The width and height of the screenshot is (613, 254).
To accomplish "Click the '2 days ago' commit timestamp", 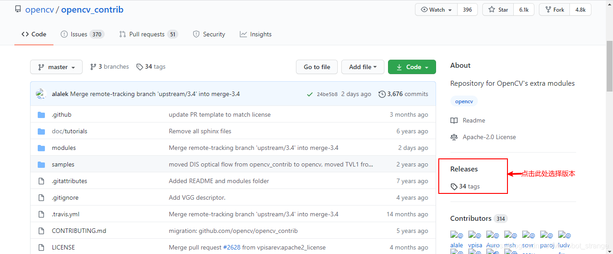I will (x=356, y=94).
